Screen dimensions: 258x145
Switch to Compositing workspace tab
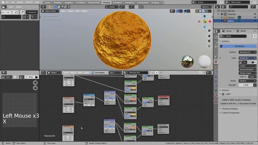click(142, 2)
